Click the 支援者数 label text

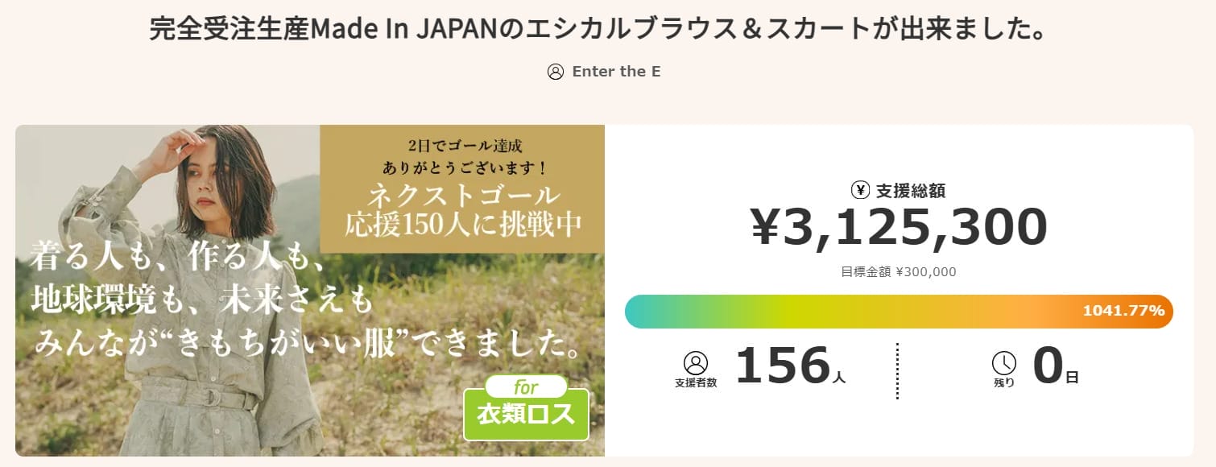coord(695,383)
